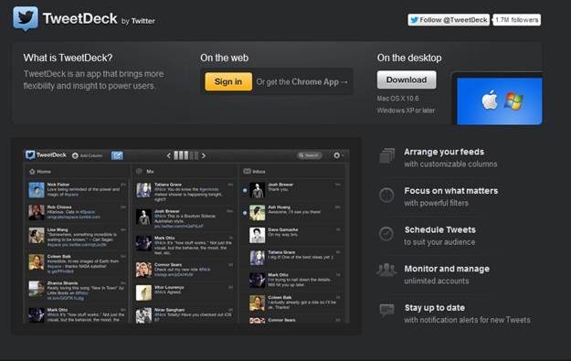Screen dimensions: 571x361
Task: Click the Monitor and manage heading
Action: point(447,269)
